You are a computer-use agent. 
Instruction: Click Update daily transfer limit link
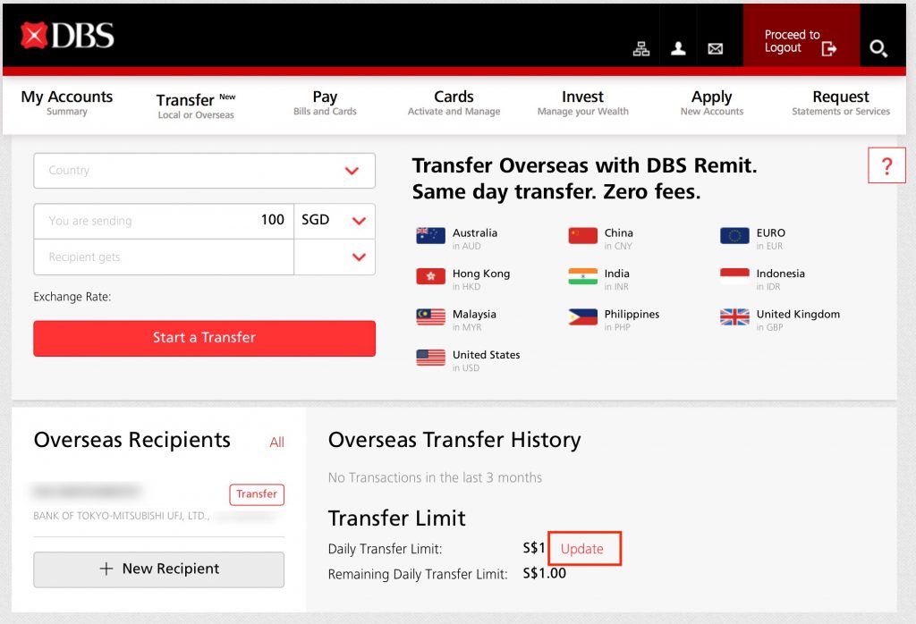581,549
